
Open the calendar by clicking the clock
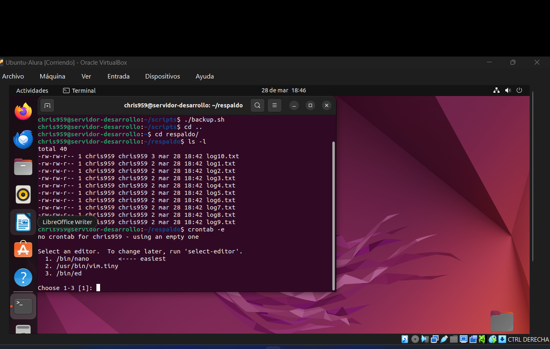click(284, 90)
